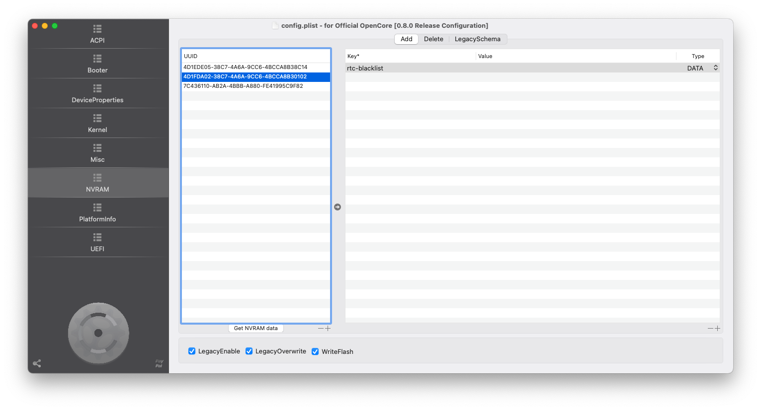Minimize the window with yellow button
The width and height of the screenshot is (761, 410).
[45, 26]
